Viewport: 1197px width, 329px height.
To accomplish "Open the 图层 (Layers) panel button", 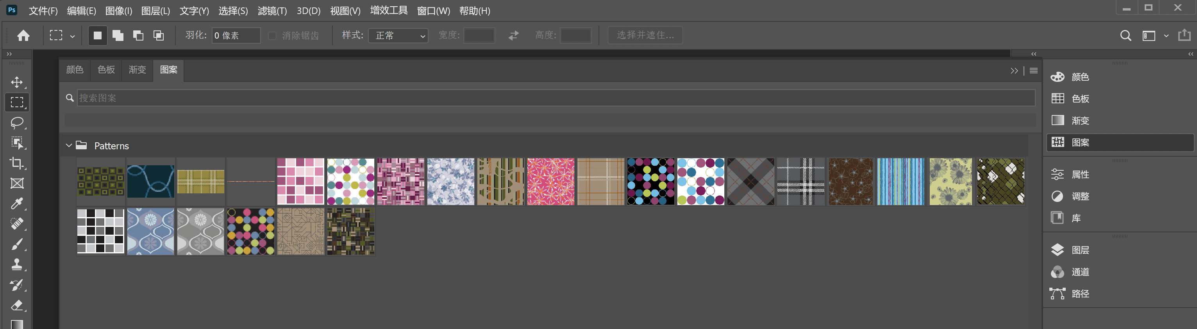I will 1080,250.
